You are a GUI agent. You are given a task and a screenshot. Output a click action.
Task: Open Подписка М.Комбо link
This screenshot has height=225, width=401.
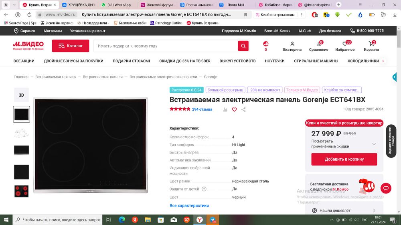tap(239, 31)
